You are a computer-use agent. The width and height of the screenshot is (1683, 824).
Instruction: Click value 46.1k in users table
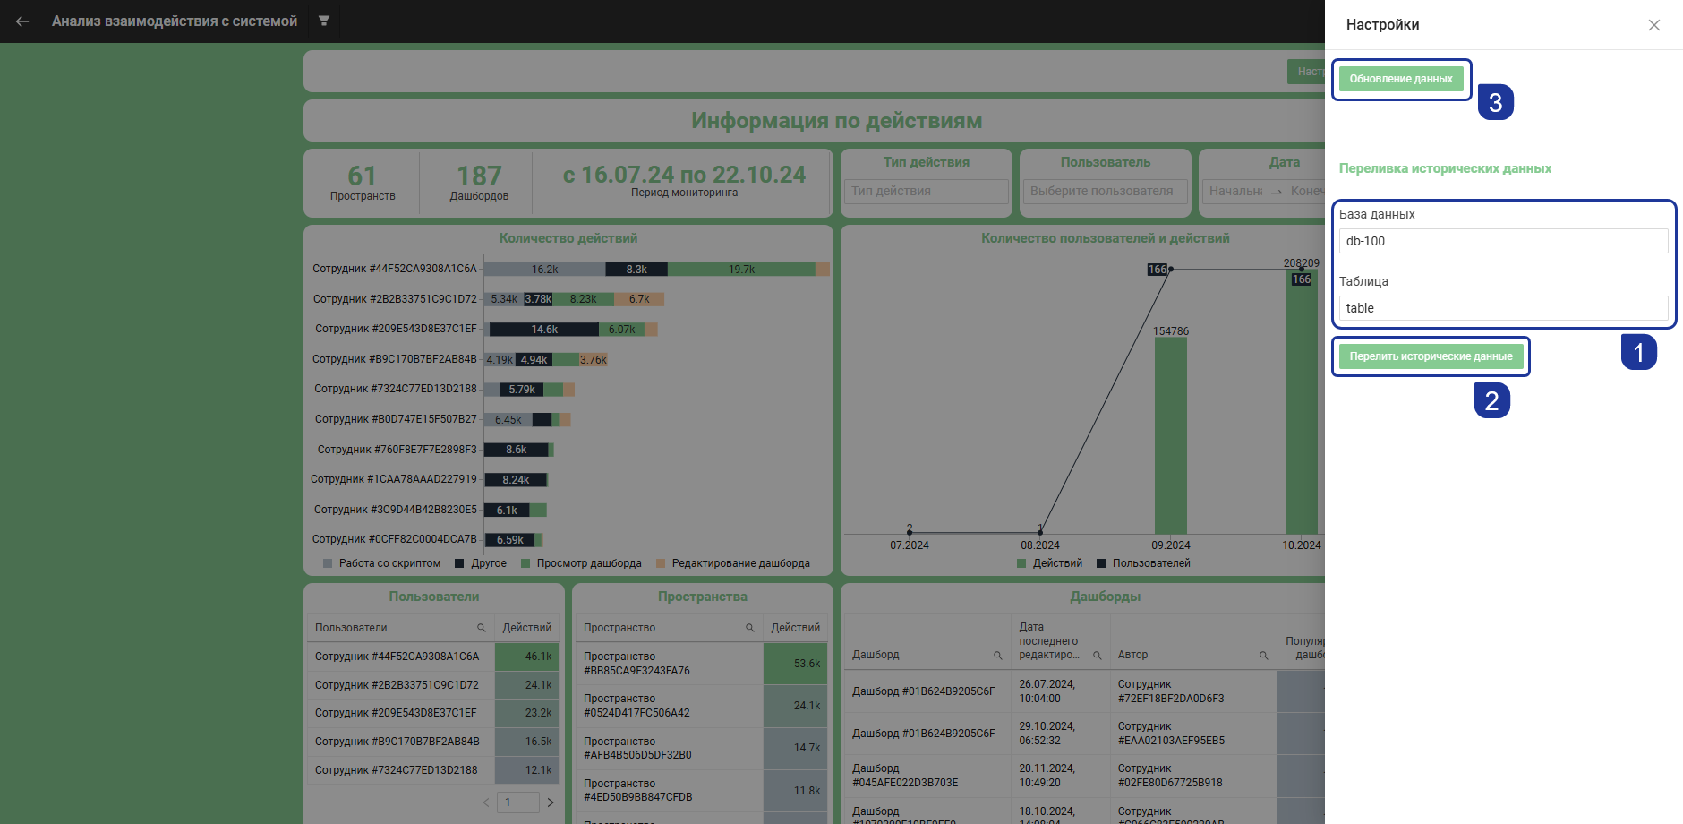coord(527,657)
